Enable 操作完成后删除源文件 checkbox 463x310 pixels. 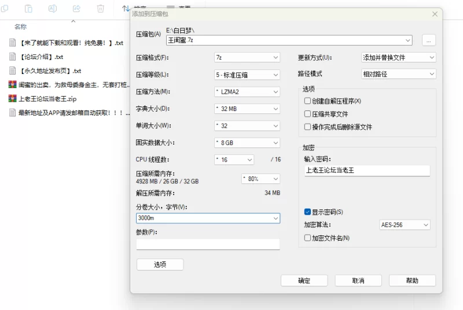[x=307, y=127]
